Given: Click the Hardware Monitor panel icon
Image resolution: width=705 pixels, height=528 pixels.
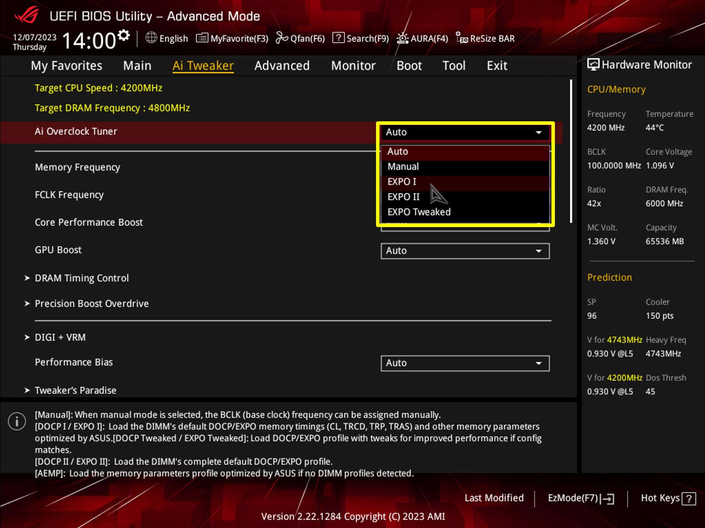Looking at the screenshot, I should (593, 64).
